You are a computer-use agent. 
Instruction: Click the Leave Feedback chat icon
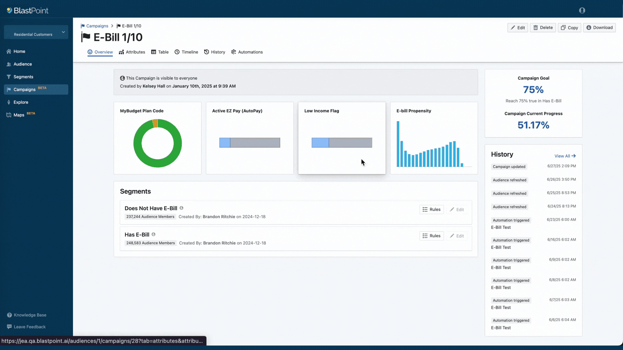click(x=9, y=327)
